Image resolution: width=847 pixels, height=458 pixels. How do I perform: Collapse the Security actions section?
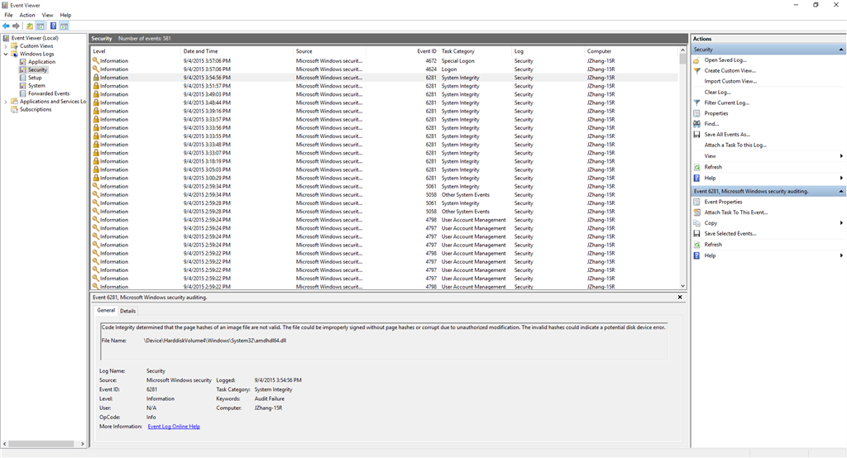tap(841, 50)
